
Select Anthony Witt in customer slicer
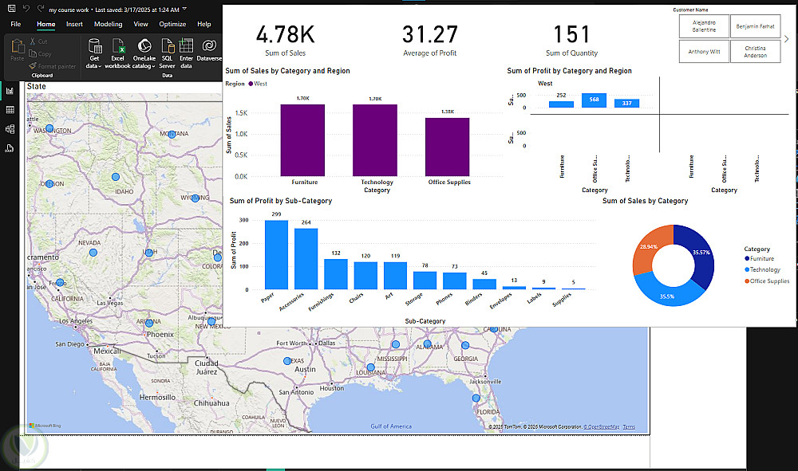[x=704, y=51]
